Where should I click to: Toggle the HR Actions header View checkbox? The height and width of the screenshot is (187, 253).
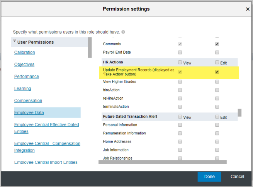coord(180,62)
